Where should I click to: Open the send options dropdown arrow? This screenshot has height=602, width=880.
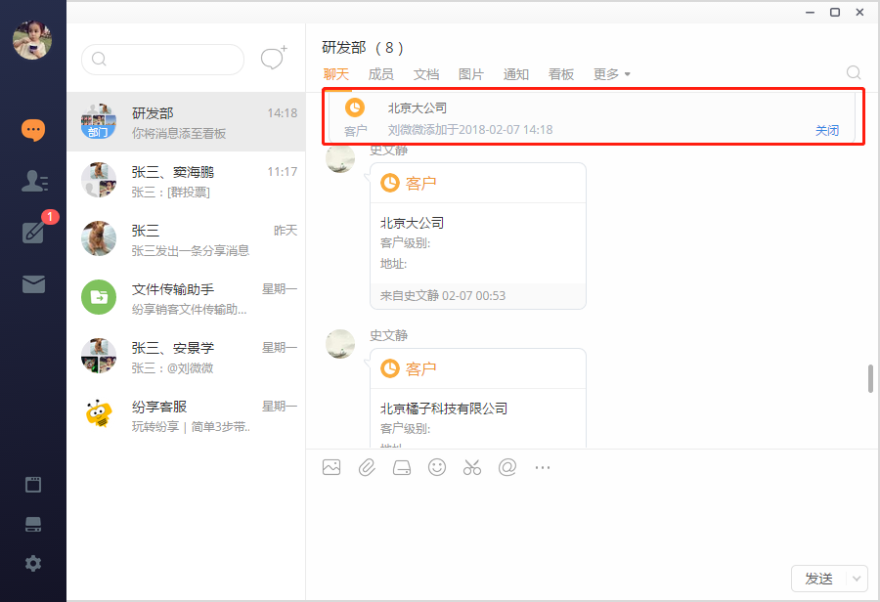pyautogui.click(x=857, y=579)
